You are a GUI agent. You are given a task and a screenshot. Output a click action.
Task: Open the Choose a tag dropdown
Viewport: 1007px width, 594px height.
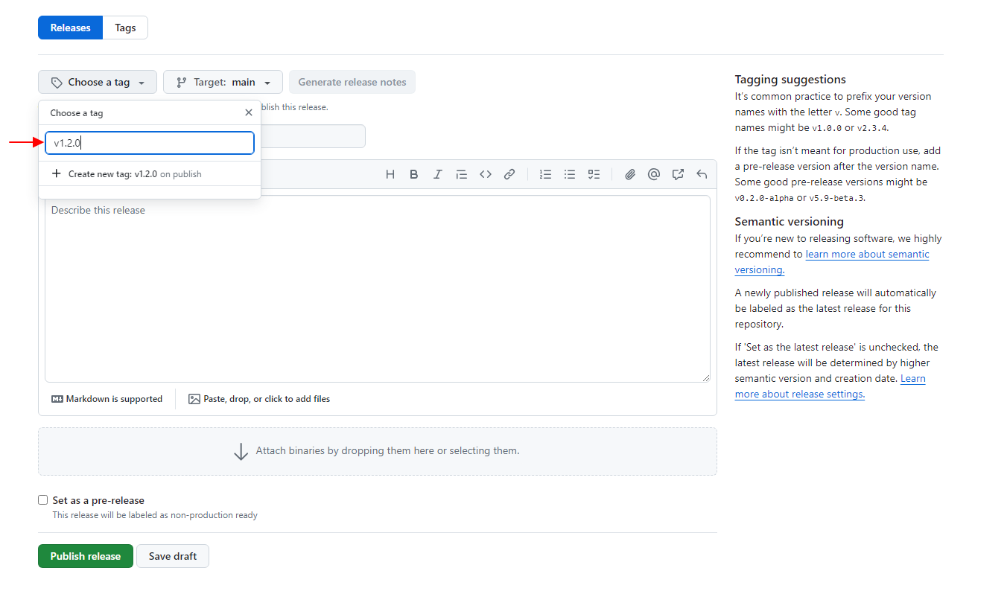click(x=98, y=82)
